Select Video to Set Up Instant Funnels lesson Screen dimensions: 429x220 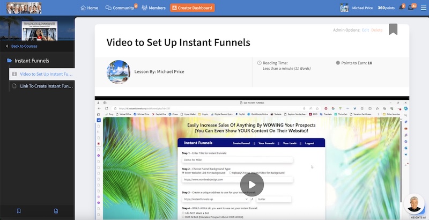[x=42, y=74]
